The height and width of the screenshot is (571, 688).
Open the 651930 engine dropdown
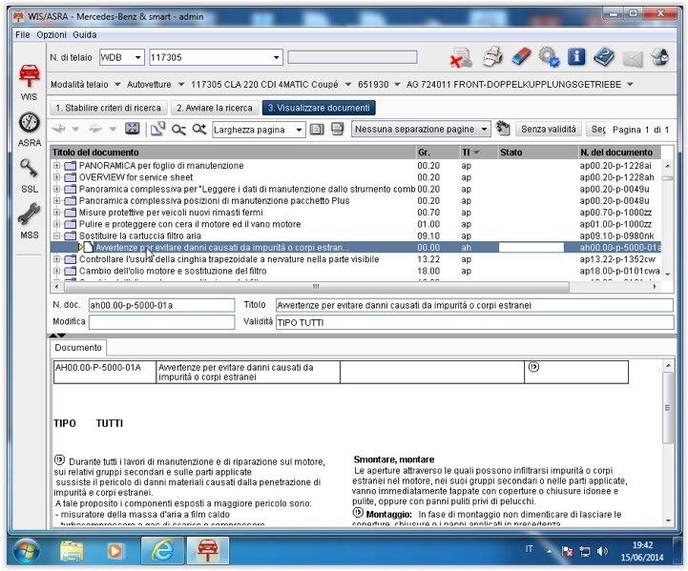click(397, 84)
